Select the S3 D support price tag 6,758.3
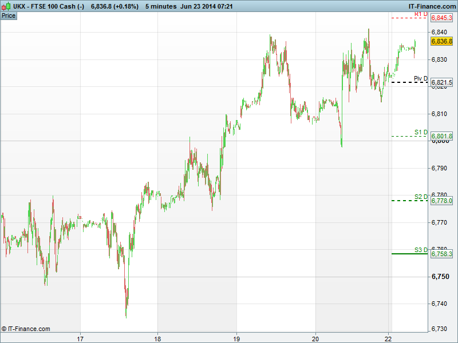Image resolution: width=458 pixels, height=343 pixels. (441, 254)
